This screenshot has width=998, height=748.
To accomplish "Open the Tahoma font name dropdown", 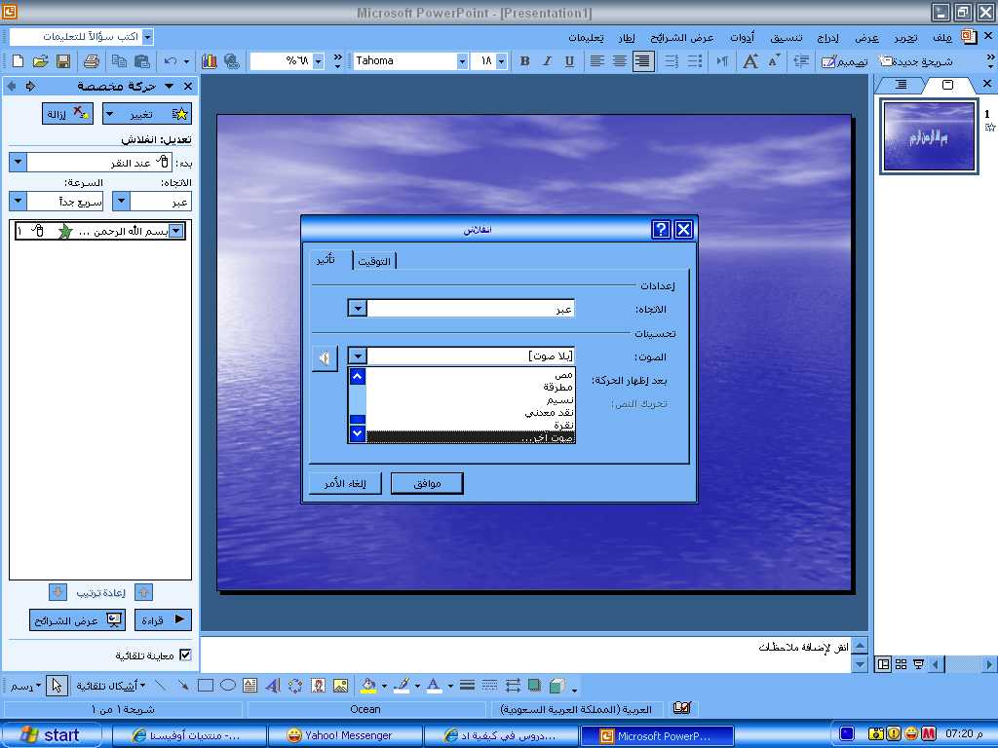I will pos(462,61).
